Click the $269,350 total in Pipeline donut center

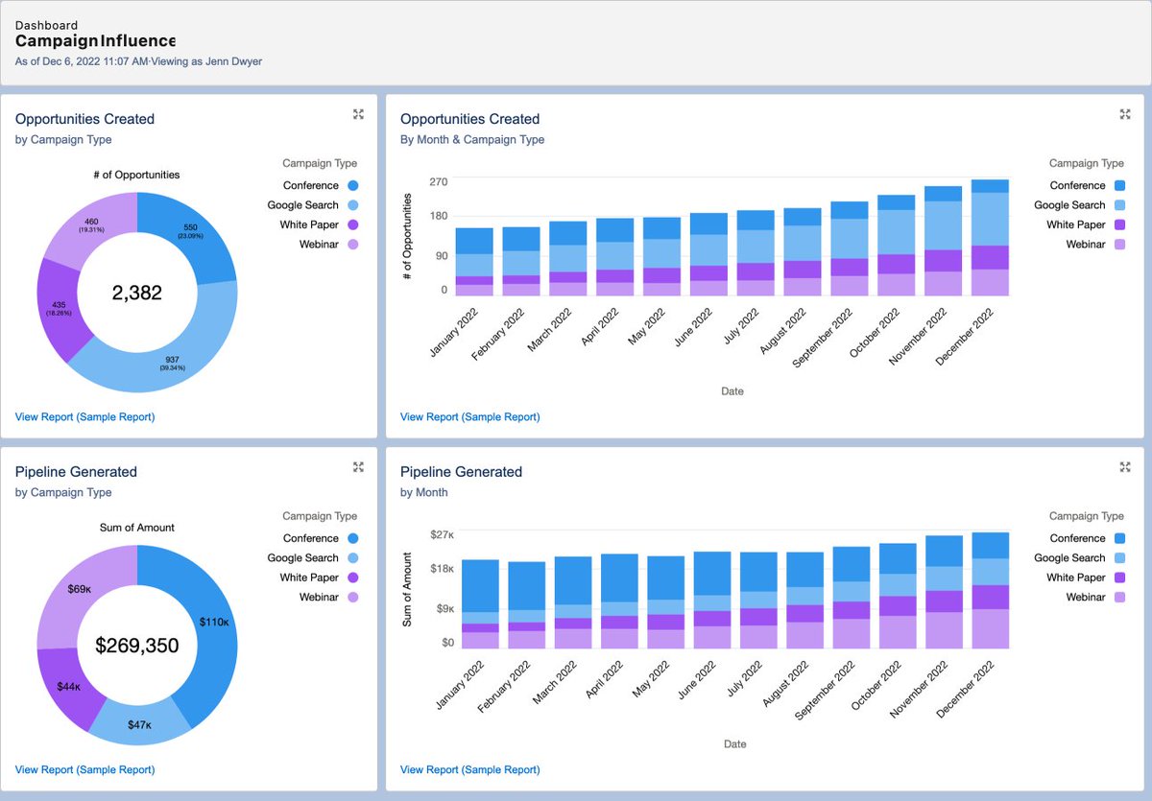coord(137,646)
